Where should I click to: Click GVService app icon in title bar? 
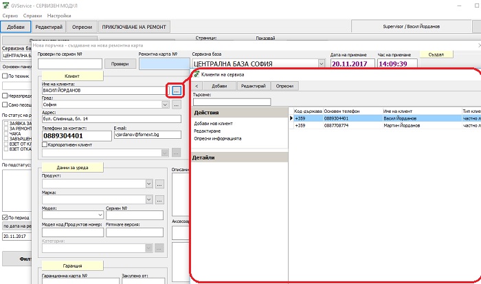point(5,6)
